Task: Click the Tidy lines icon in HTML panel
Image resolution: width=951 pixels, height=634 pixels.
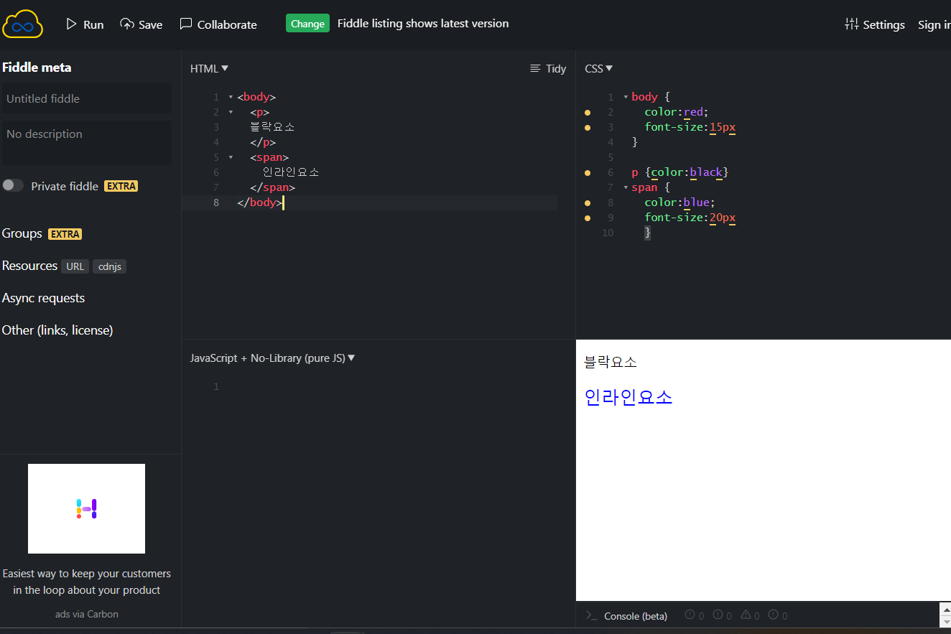Action: [x=535, y=68]
